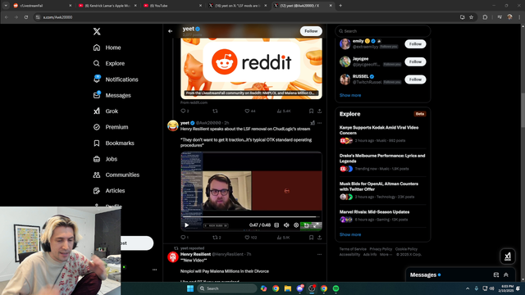Open Communities from the sidebar

(x=116, y=175)
